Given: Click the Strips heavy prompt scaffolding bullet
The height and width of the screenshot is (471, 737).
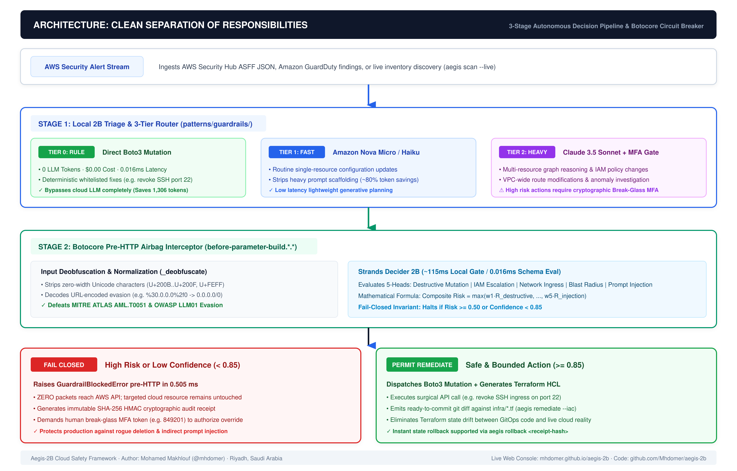Looking at the screenshot, I should coord(344,180).
